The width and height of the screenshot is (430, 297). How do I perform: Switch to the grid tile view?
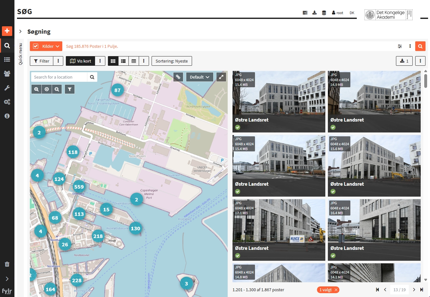113,61
